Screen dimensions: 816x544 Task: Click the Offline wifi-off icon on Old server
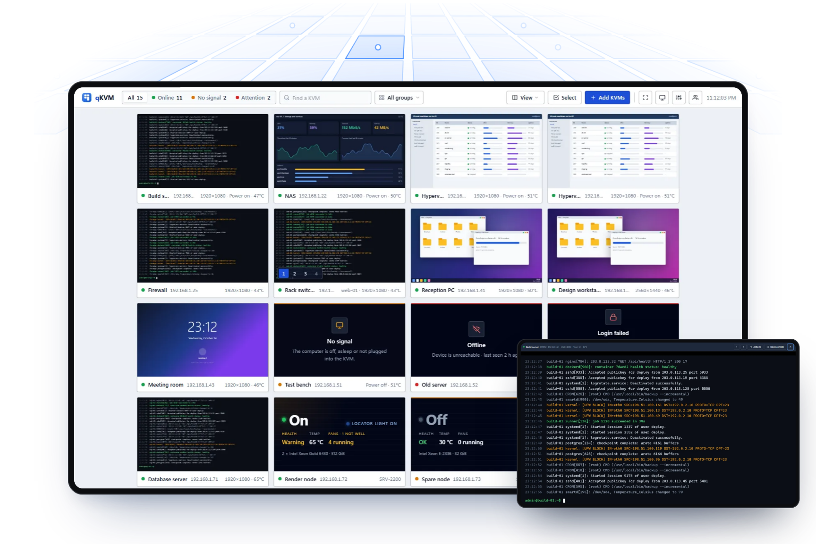coord(476,329)
